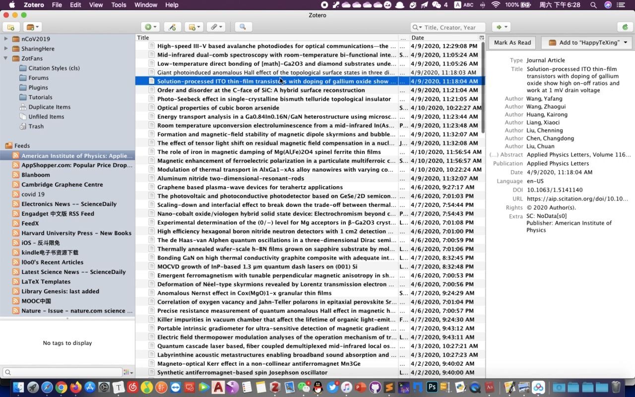Select MOOC中国 feed
The width and height of the screenshot is (635, 397).
[x=36, y=301]
